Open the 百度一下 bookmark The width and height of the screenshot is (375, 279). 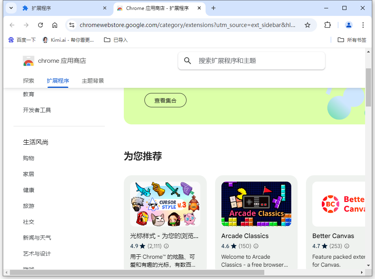coord(22,40)
